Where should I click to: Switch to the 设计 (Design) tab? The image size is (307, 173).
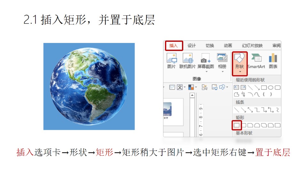pos(192,46)
